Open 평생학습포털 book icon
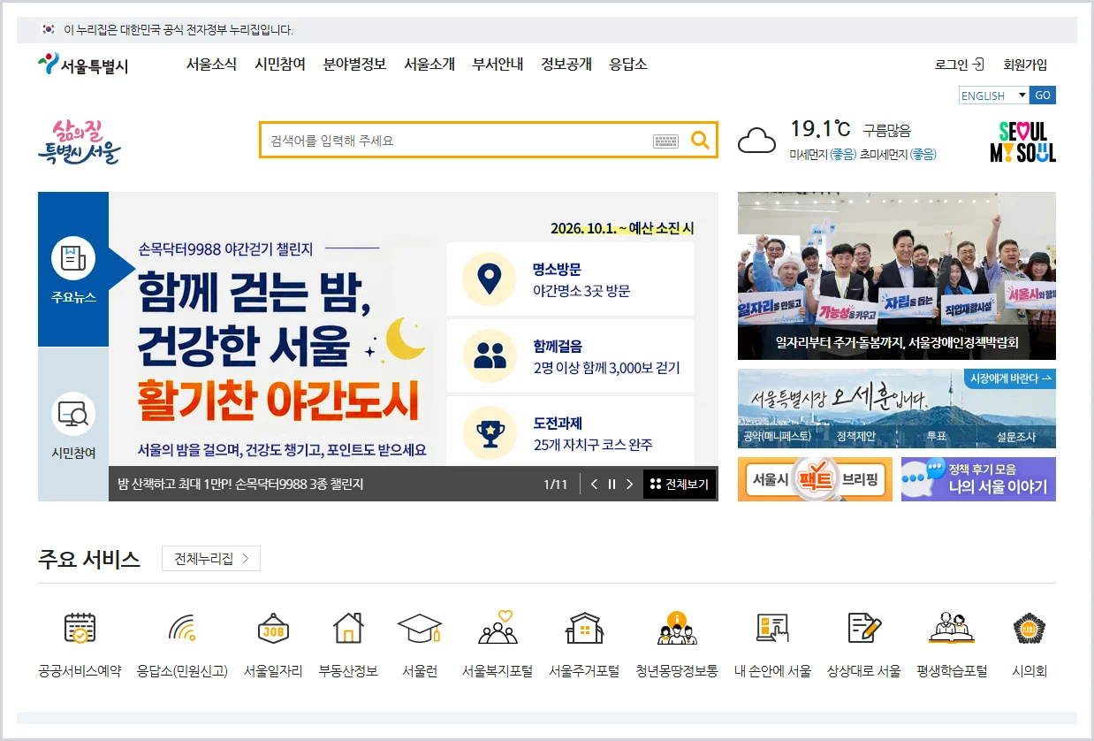 click(952, 628)
